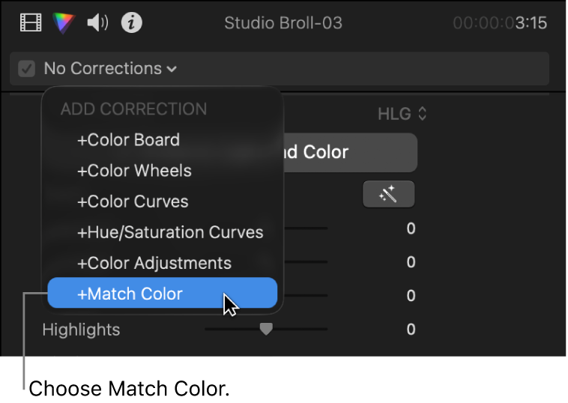This screenshot has width=568, height=403.
Task: Open the Audio inspector speaker icon
Action: coord(97,22)
